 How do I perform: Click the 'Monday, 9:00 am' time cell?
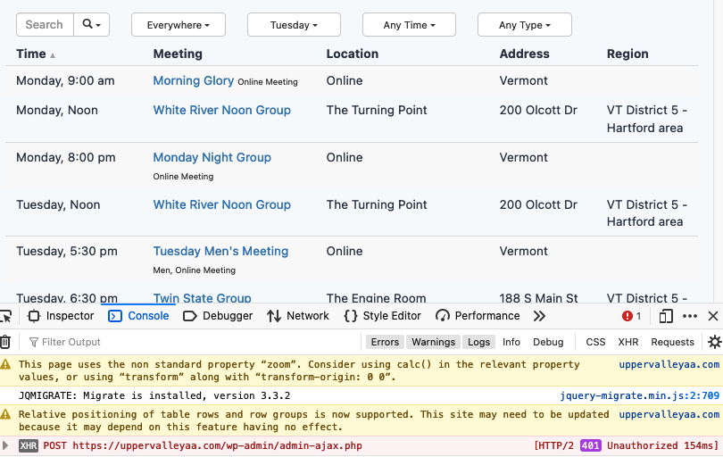click(x=65, y=80)
